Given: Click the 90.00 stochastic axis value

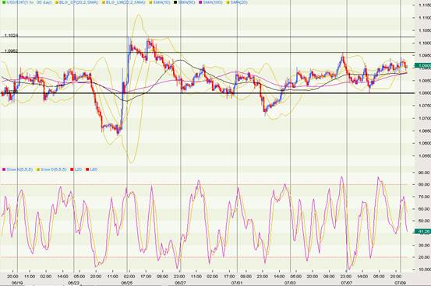Looking at the screenshot, I should pyautogui.click(x=424, y=173).
